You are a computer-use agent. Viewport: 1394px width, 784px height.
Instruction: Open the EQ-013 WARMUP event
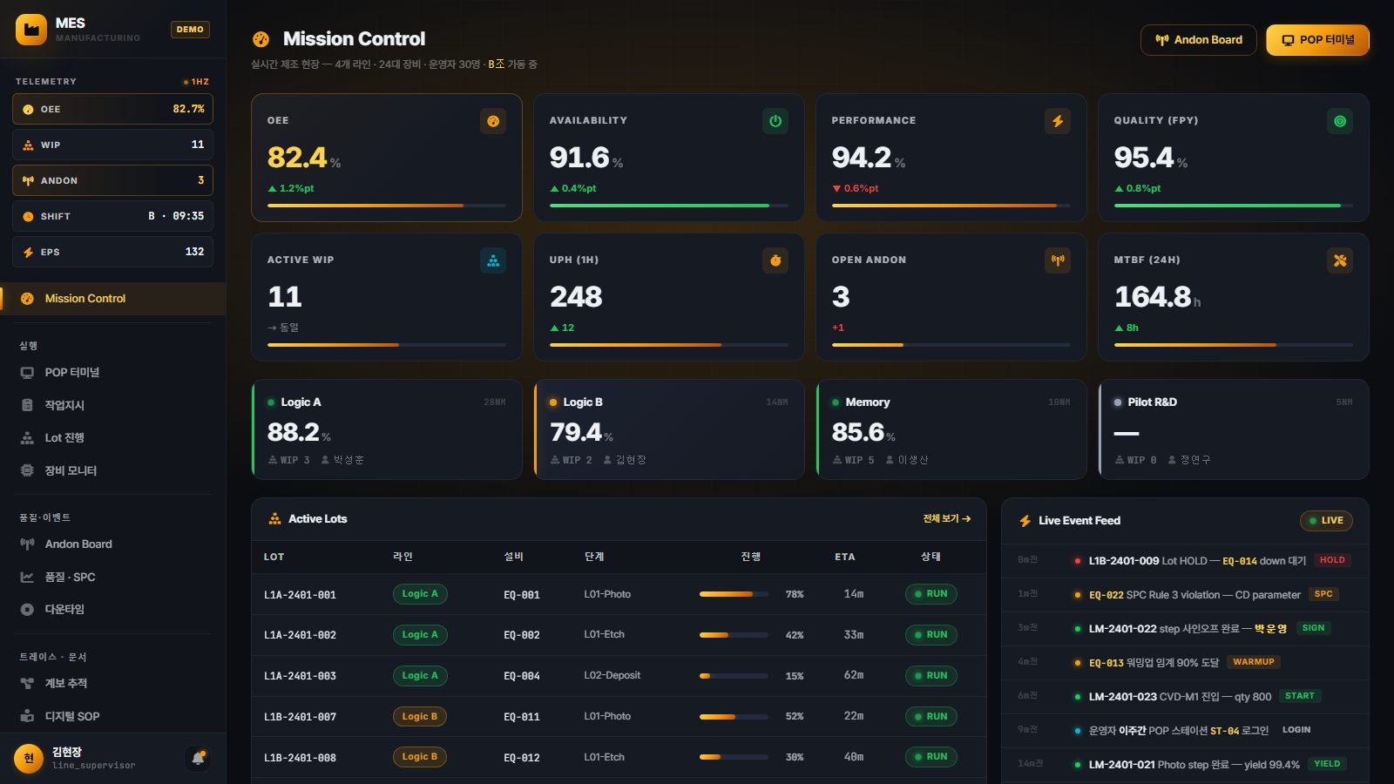coord(1185,662)
